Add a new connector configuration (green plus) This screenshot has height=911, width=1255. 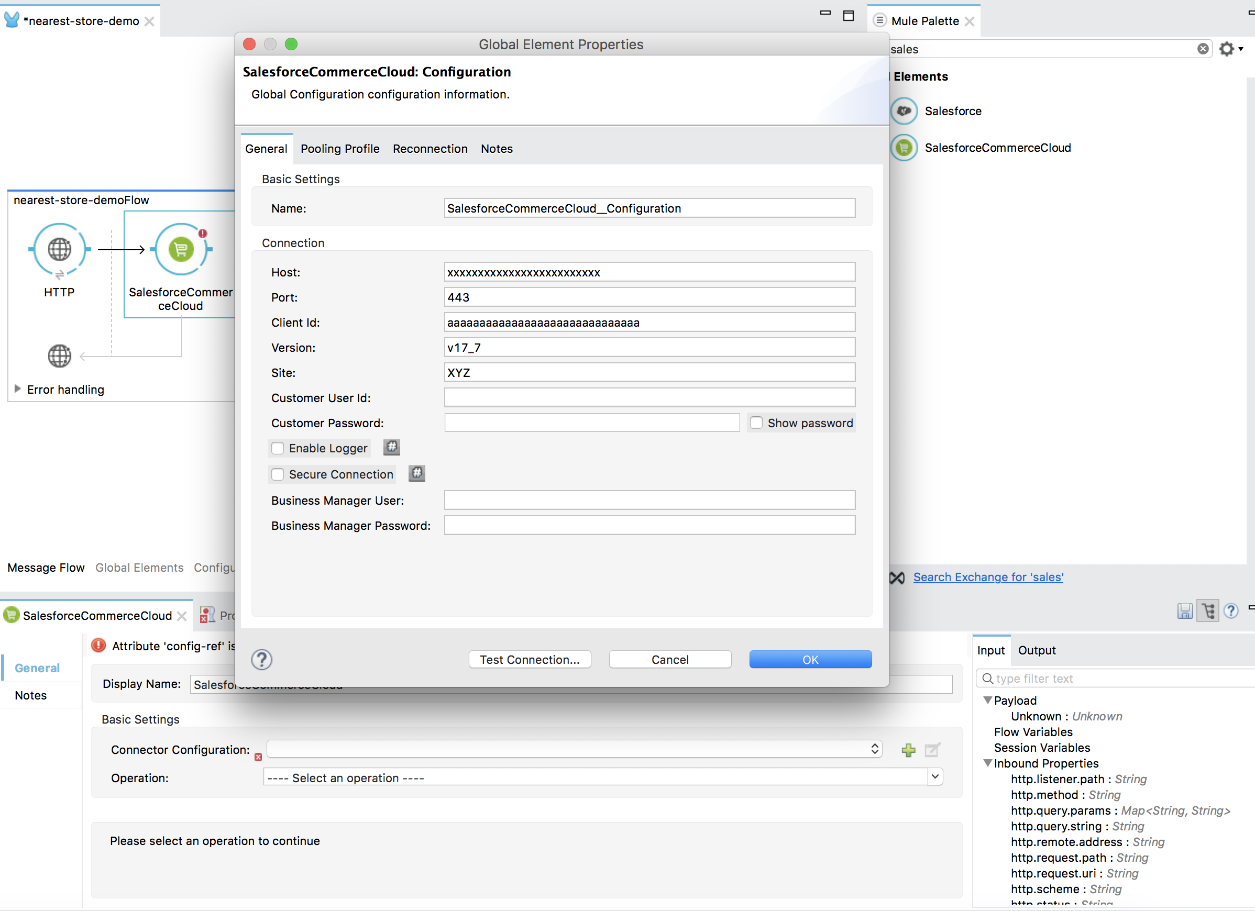coord(908,750)
